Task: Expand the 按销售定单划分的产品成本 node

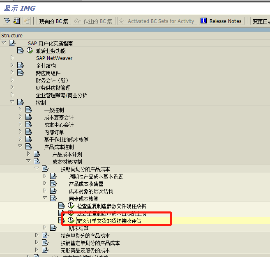Action: 37,242
